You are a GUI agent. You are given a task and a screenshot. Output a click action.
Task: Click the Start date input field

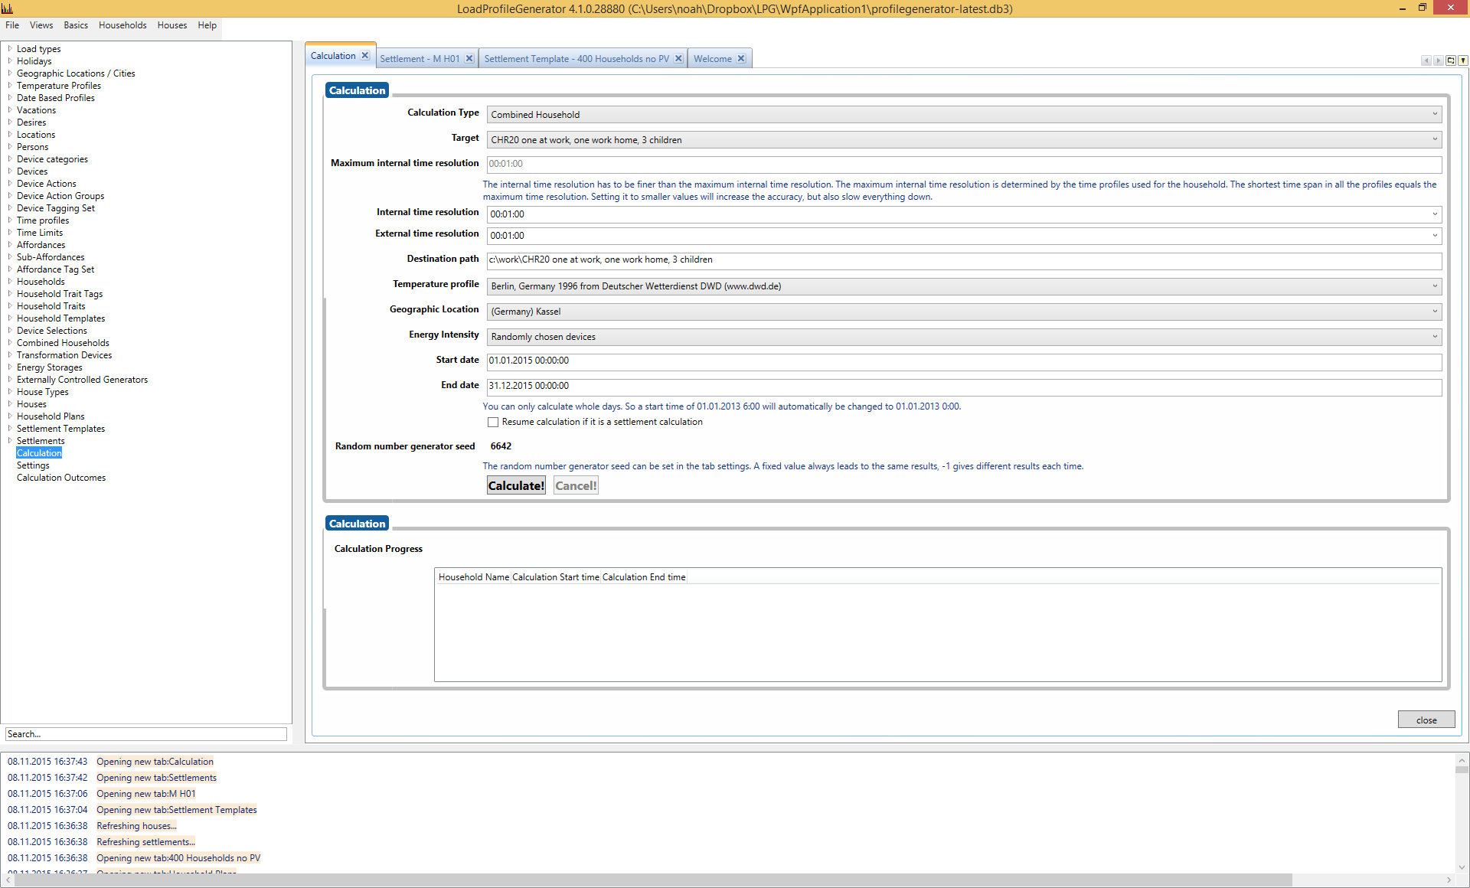(964, 361)
